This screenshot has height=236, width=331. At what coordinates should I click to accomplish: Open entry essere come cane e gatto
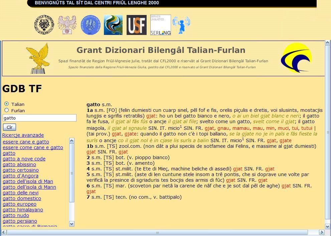33,147
